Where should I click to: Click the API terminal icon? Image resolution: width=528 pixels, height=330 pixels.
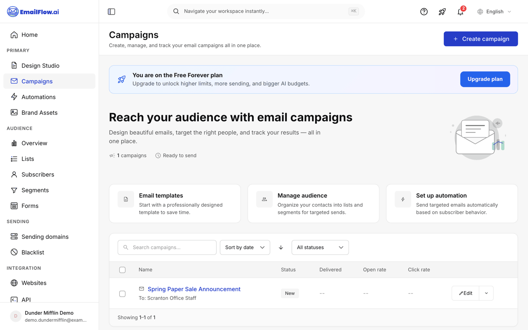click(x=14, y=299)
